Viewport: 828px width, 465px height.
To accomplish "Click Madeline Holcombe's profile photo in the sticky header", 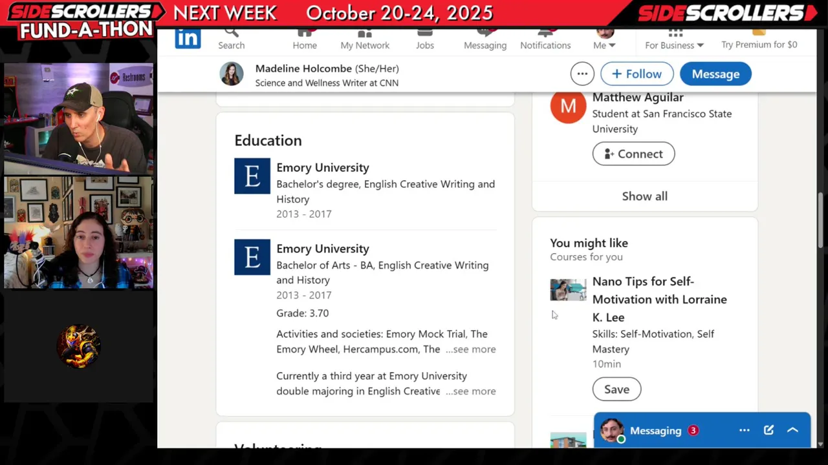I will point(232,74).
